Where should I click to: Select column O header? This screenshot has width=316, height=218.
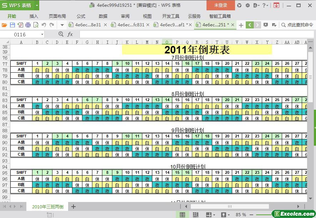167,42
